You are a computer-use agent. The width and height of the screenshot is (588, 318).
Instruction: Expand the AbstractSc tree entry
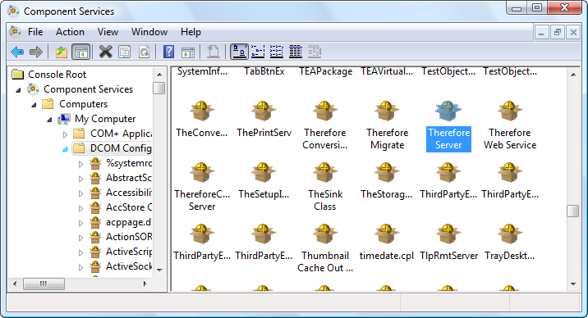click(x=80, y=179)
